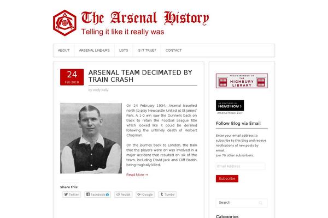
Task: Share post via Facebook button
Action: tap(98, 195)
